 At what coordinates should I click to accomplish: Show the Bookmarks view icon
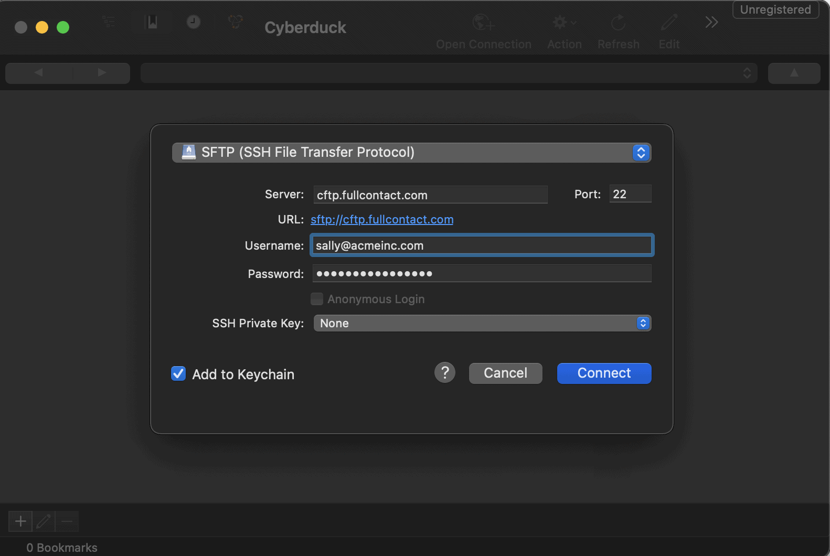coord(152,22)
